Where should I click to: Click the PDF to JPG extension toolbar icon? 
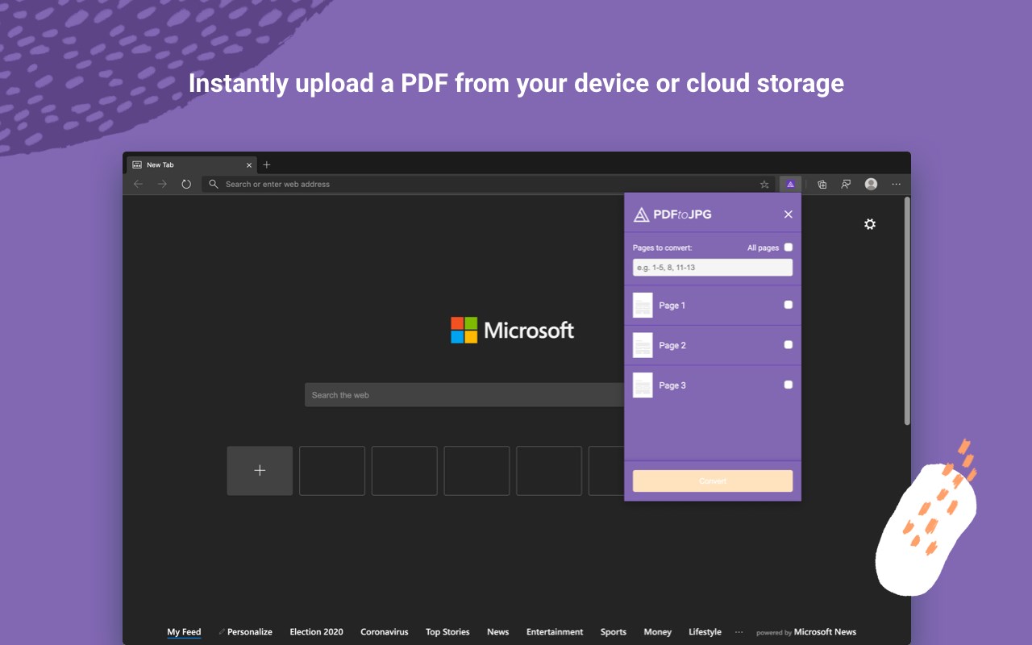[x=790, y=185]
